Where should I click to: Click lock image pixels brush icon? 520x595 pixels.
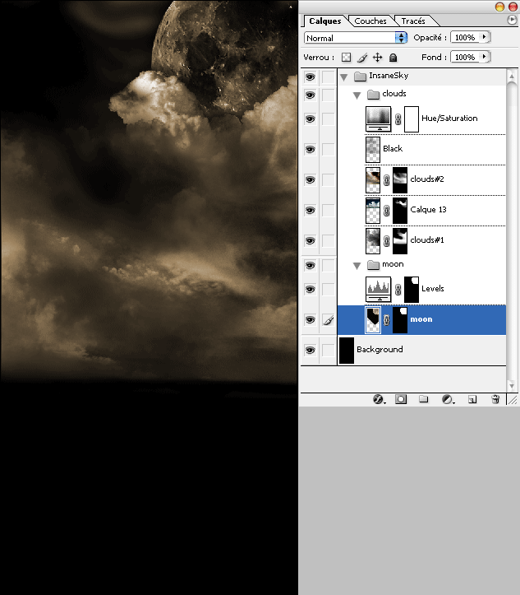(x=362, y=58)
